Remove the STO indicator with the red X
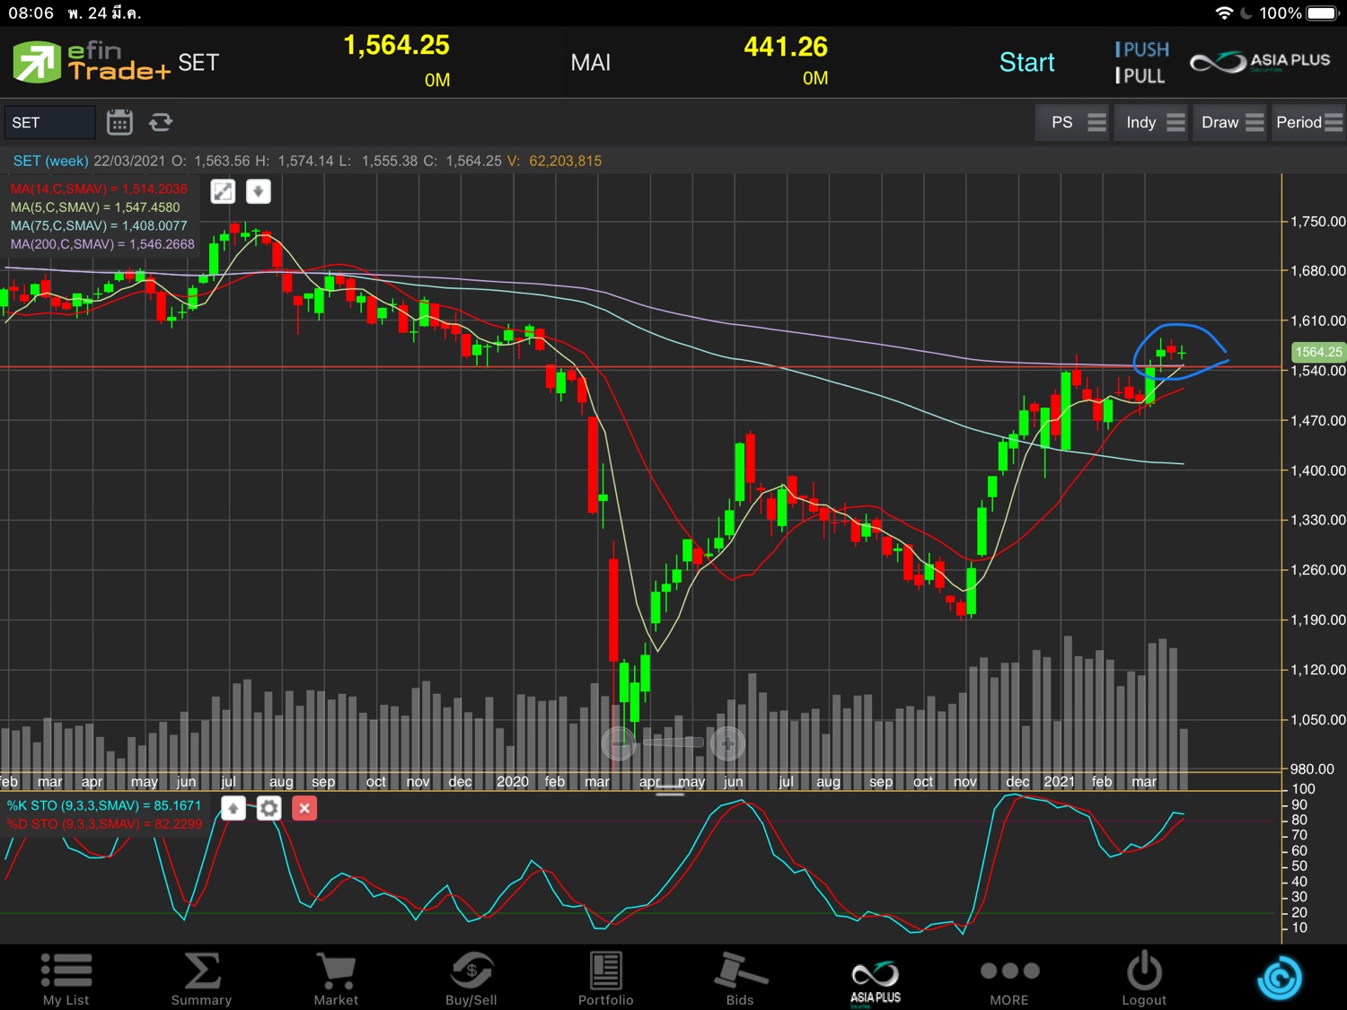 pyautogui.click(x=304, y=808)
